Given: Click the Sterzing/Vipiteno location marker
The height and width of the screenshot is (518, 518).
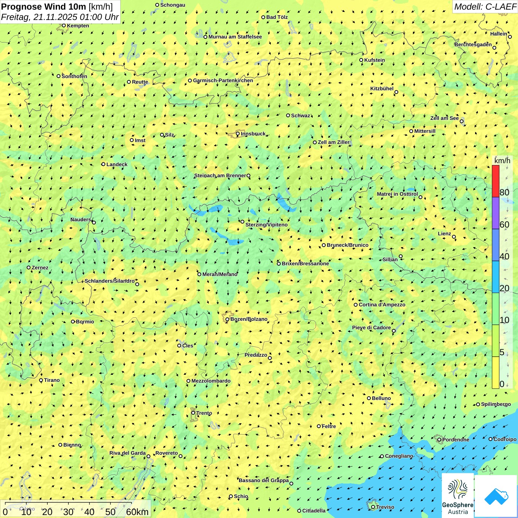Looking at the screenshot, I should (242, 222).
